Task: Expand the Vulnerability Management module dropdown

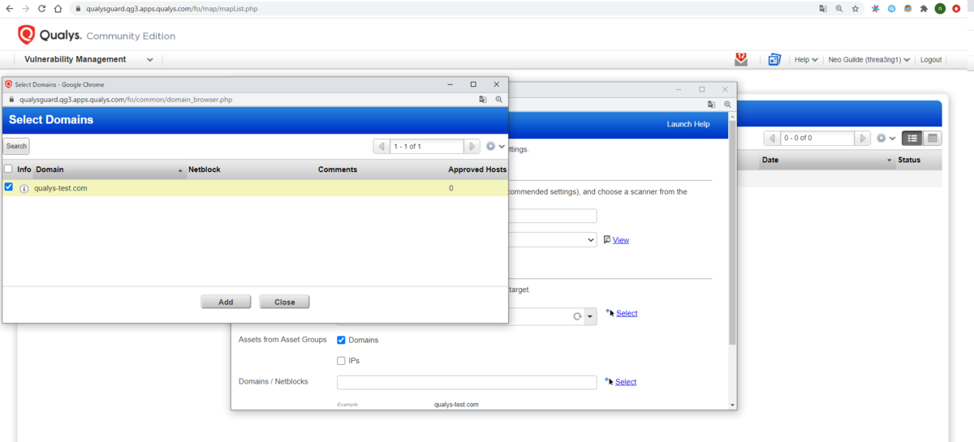Action: point(150,59)
